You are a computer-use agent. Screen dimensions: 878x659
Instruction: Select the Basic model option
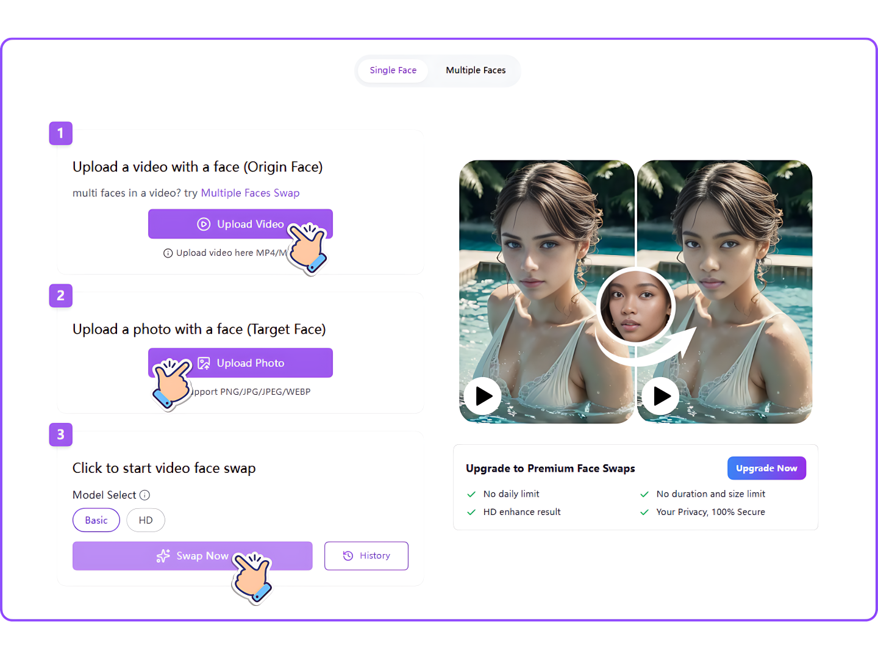(96, 520)
